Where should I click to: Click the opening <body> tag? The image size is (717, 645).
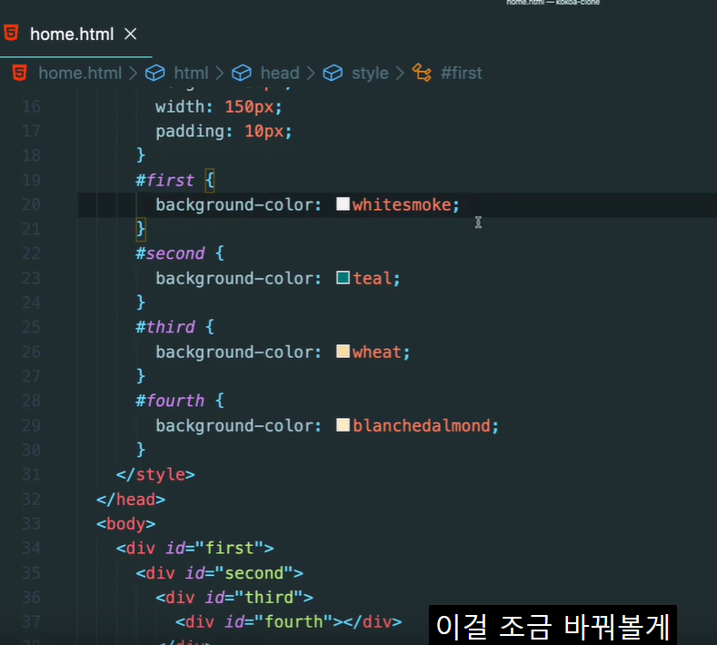pyautogui.click(x=125, y=523)
